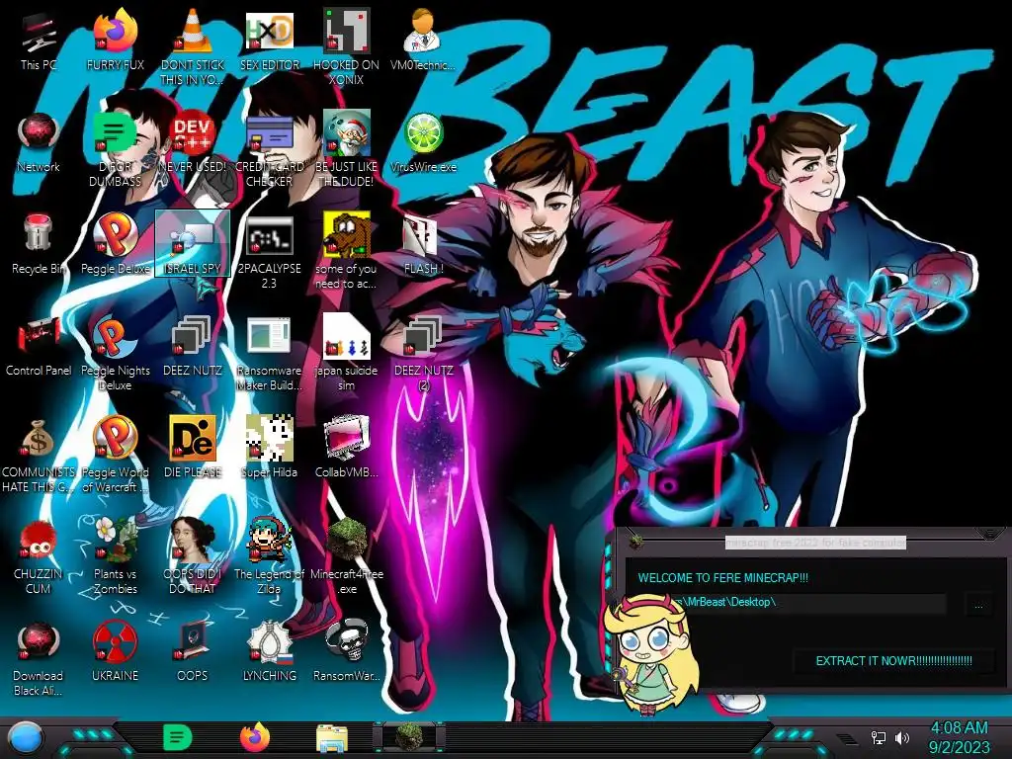
Task: Launch the Peggle Deluxe shortcut
Action: tap(115, 245)
